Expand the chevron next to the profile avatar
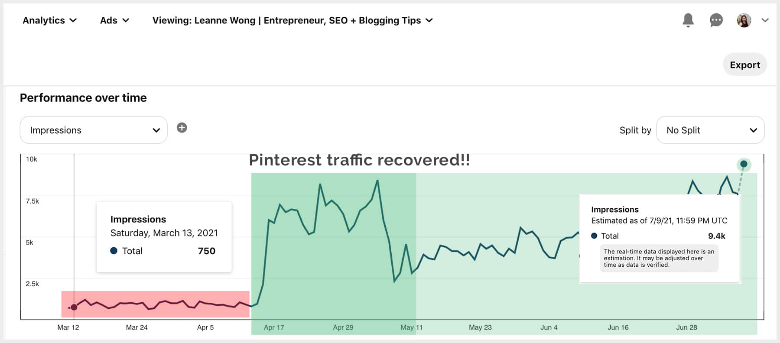The height and width of the screenshot is (343, 780). tap(765, 20)
